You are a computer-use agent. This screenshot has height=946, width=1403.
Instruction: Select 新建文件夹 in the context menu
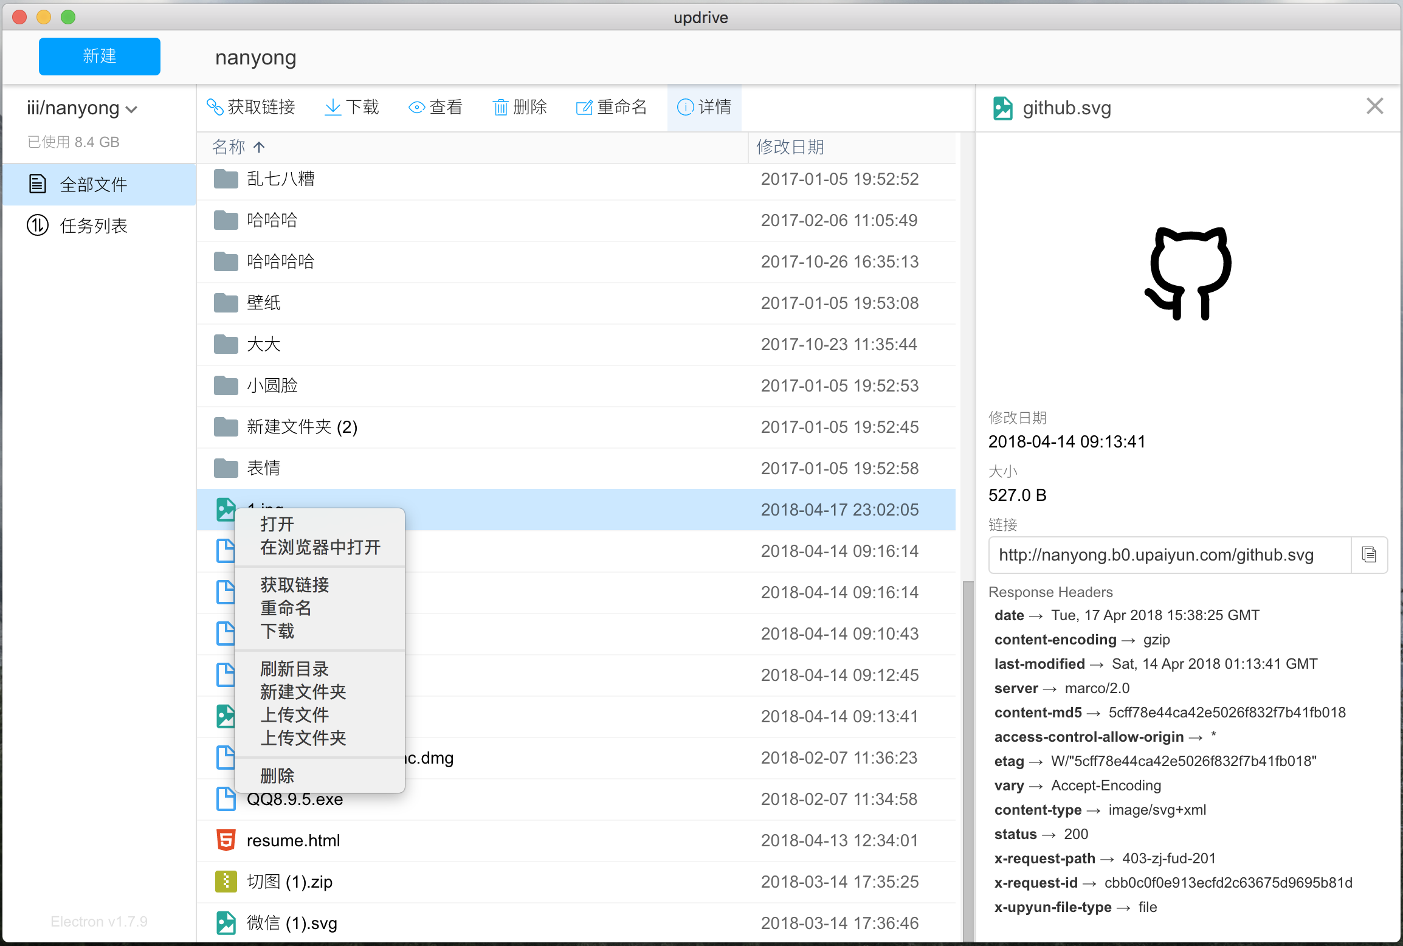click(x=303, y=692)
